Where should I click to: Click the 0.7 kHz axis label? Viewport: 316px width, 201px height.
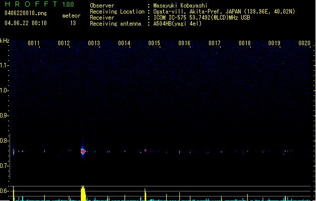4,166
